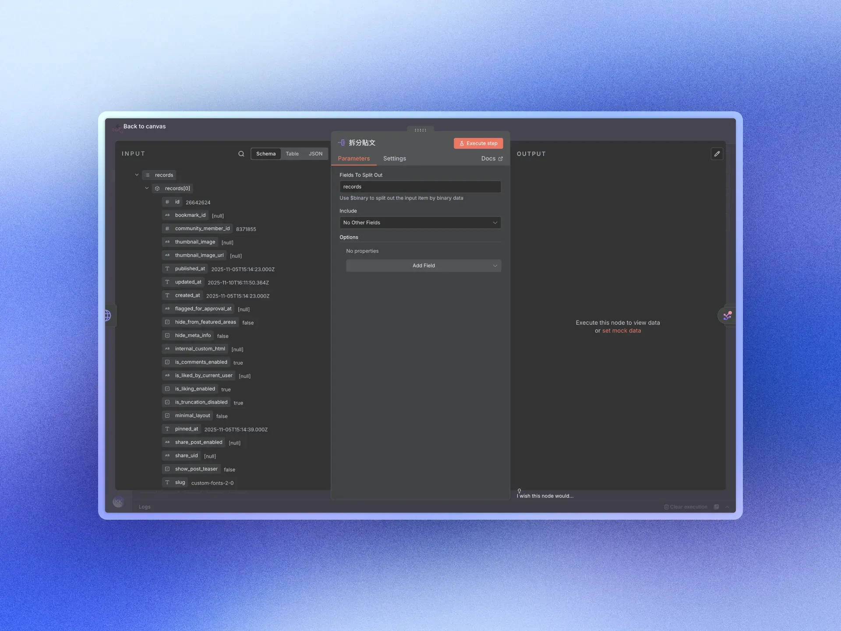This screenshot has height=631, width=841.
Task: Switch input view to JSON
Action: 315,154
